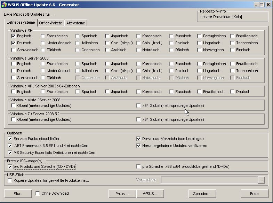The height and width of the screenshot is (203, 273).
Task: Open the Proxy... settings
Action: tap(122, 194)
